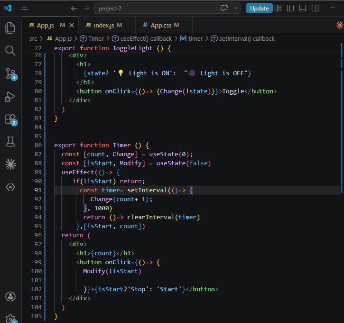Open the Manage settings gear

click(10, 319)
